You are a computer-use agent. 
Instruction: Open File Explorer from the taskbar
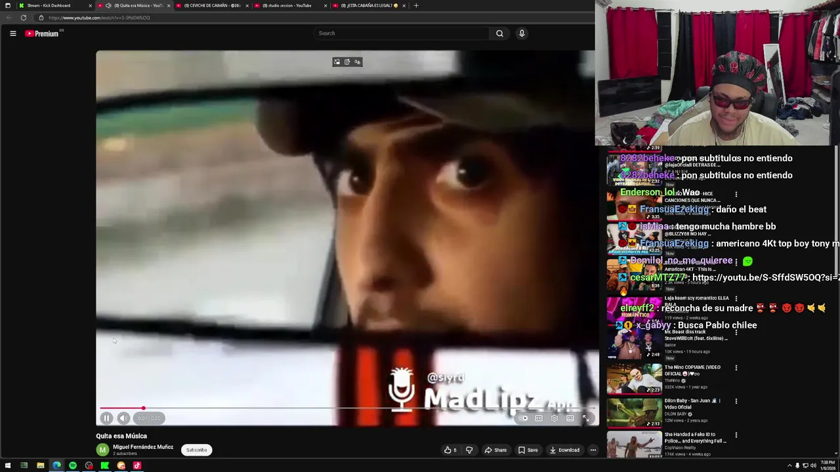40,465
